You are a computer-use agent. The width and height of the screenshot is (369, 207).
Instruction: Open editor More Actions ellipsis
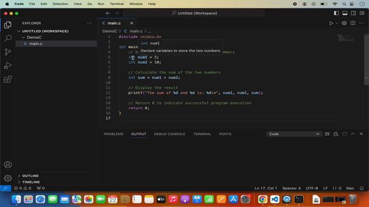click(x=362, y=23)
